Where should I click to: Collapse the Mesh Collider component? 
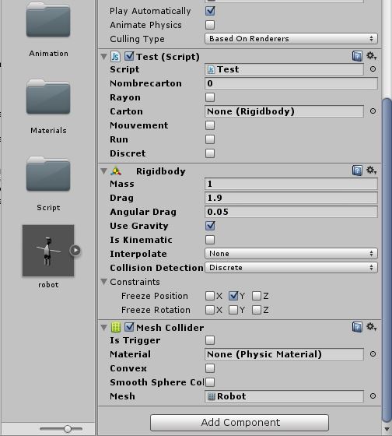(x=104, y=328)
